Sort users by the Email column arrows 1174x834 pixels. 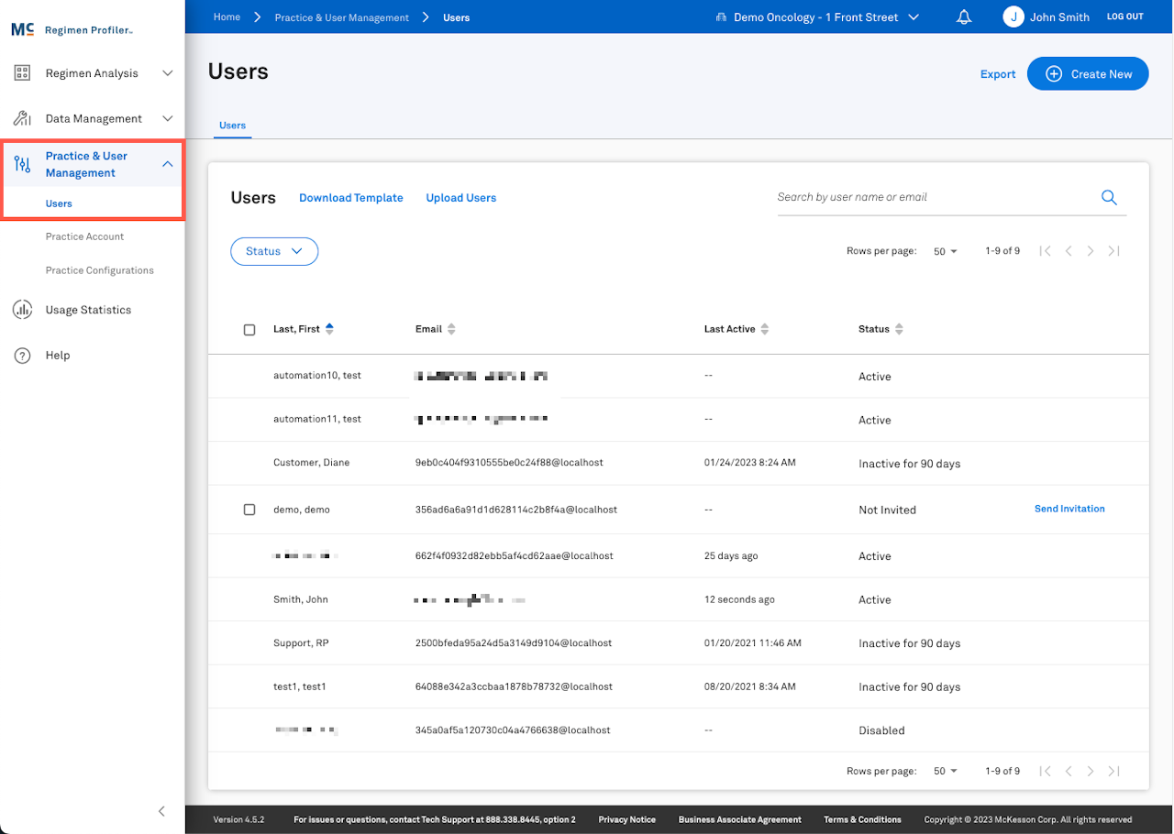pyautogui.click(x=451, y=329)
